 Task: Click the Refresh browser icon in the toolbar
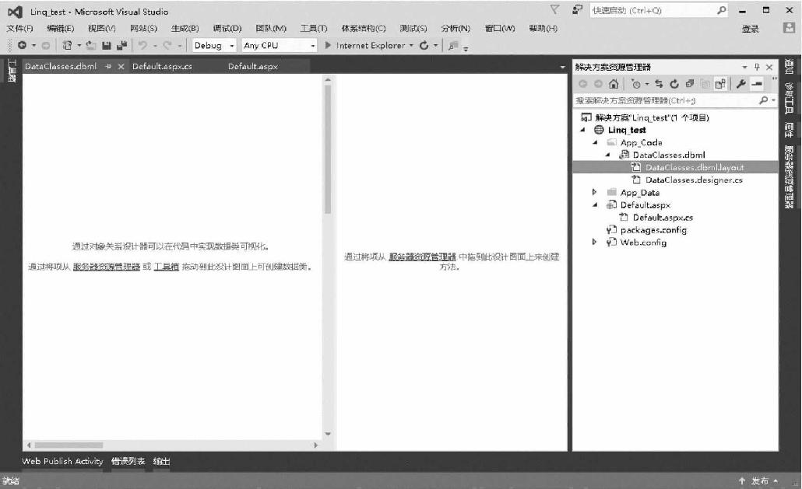pos(424,45)
